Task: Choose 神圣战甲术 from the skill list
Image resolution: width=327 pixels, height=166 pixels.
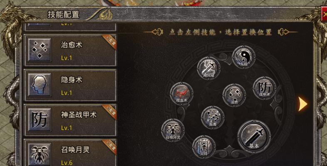Action: [x=70, y=120]
